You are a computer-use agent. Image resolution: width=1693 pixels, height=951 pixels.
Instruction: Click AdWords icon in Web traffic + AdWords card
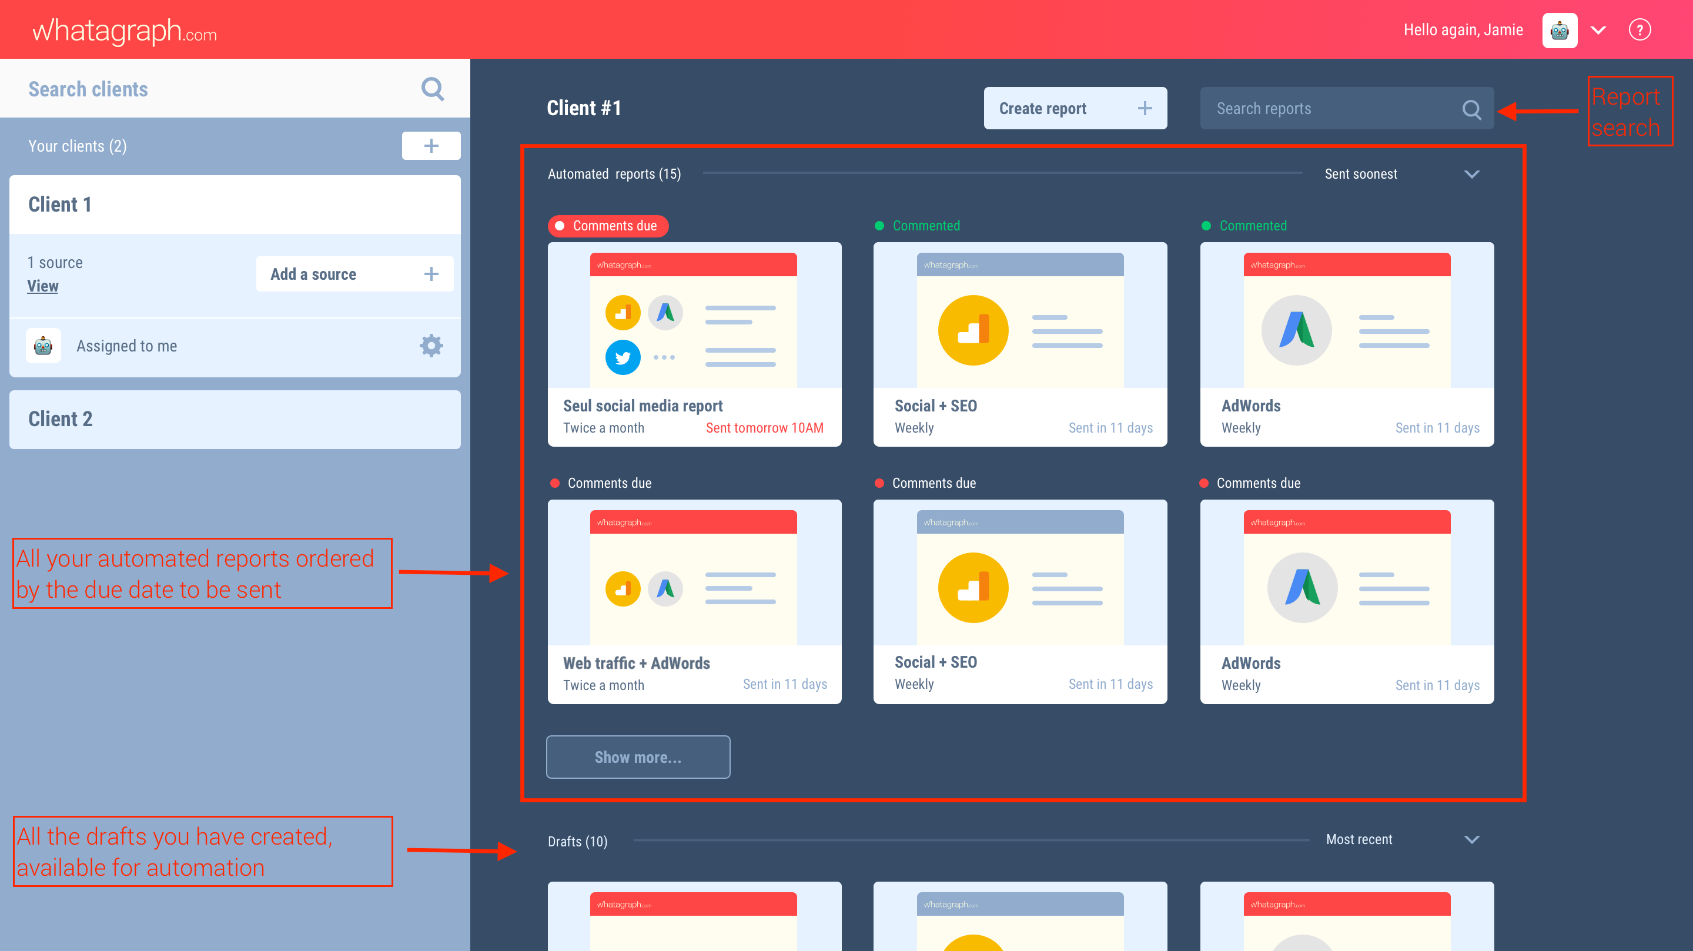[665, 589]
